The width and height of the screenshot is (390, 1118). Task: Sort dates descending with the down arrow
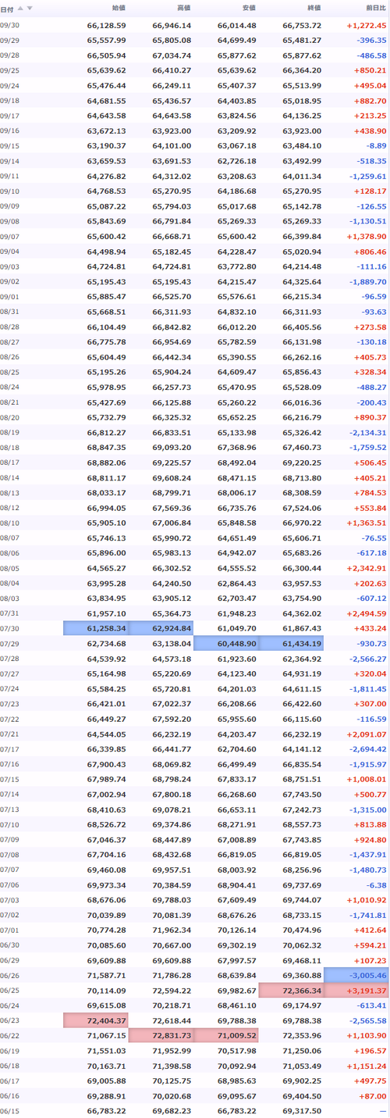point(30,9)
